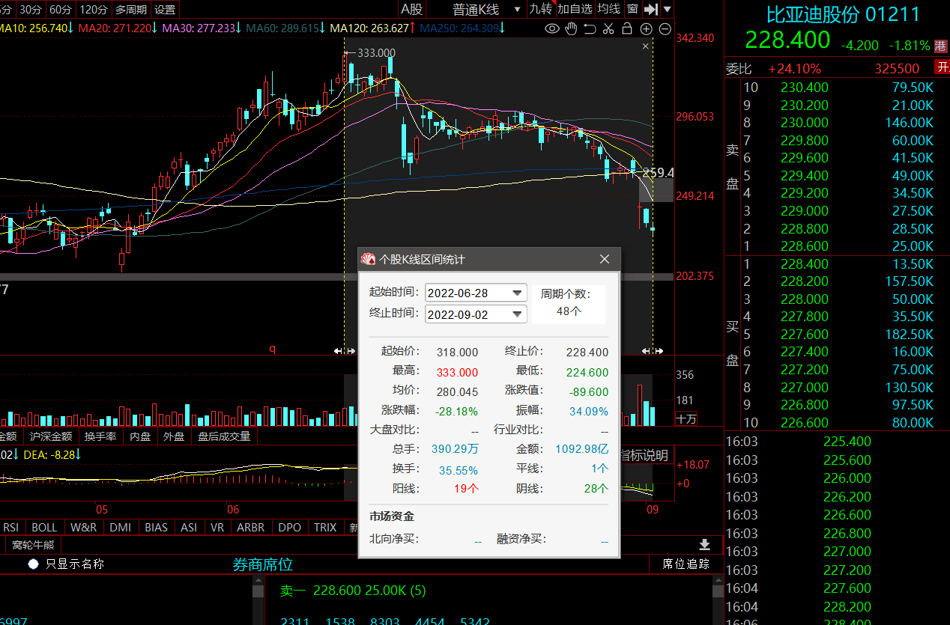Click the right range selection handle
The height and width of the screenshot is (625, 950).
point(653,350)
